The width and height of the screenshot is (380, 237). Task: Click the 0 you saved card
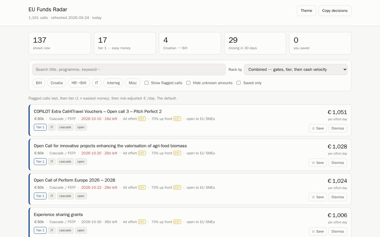320,43
